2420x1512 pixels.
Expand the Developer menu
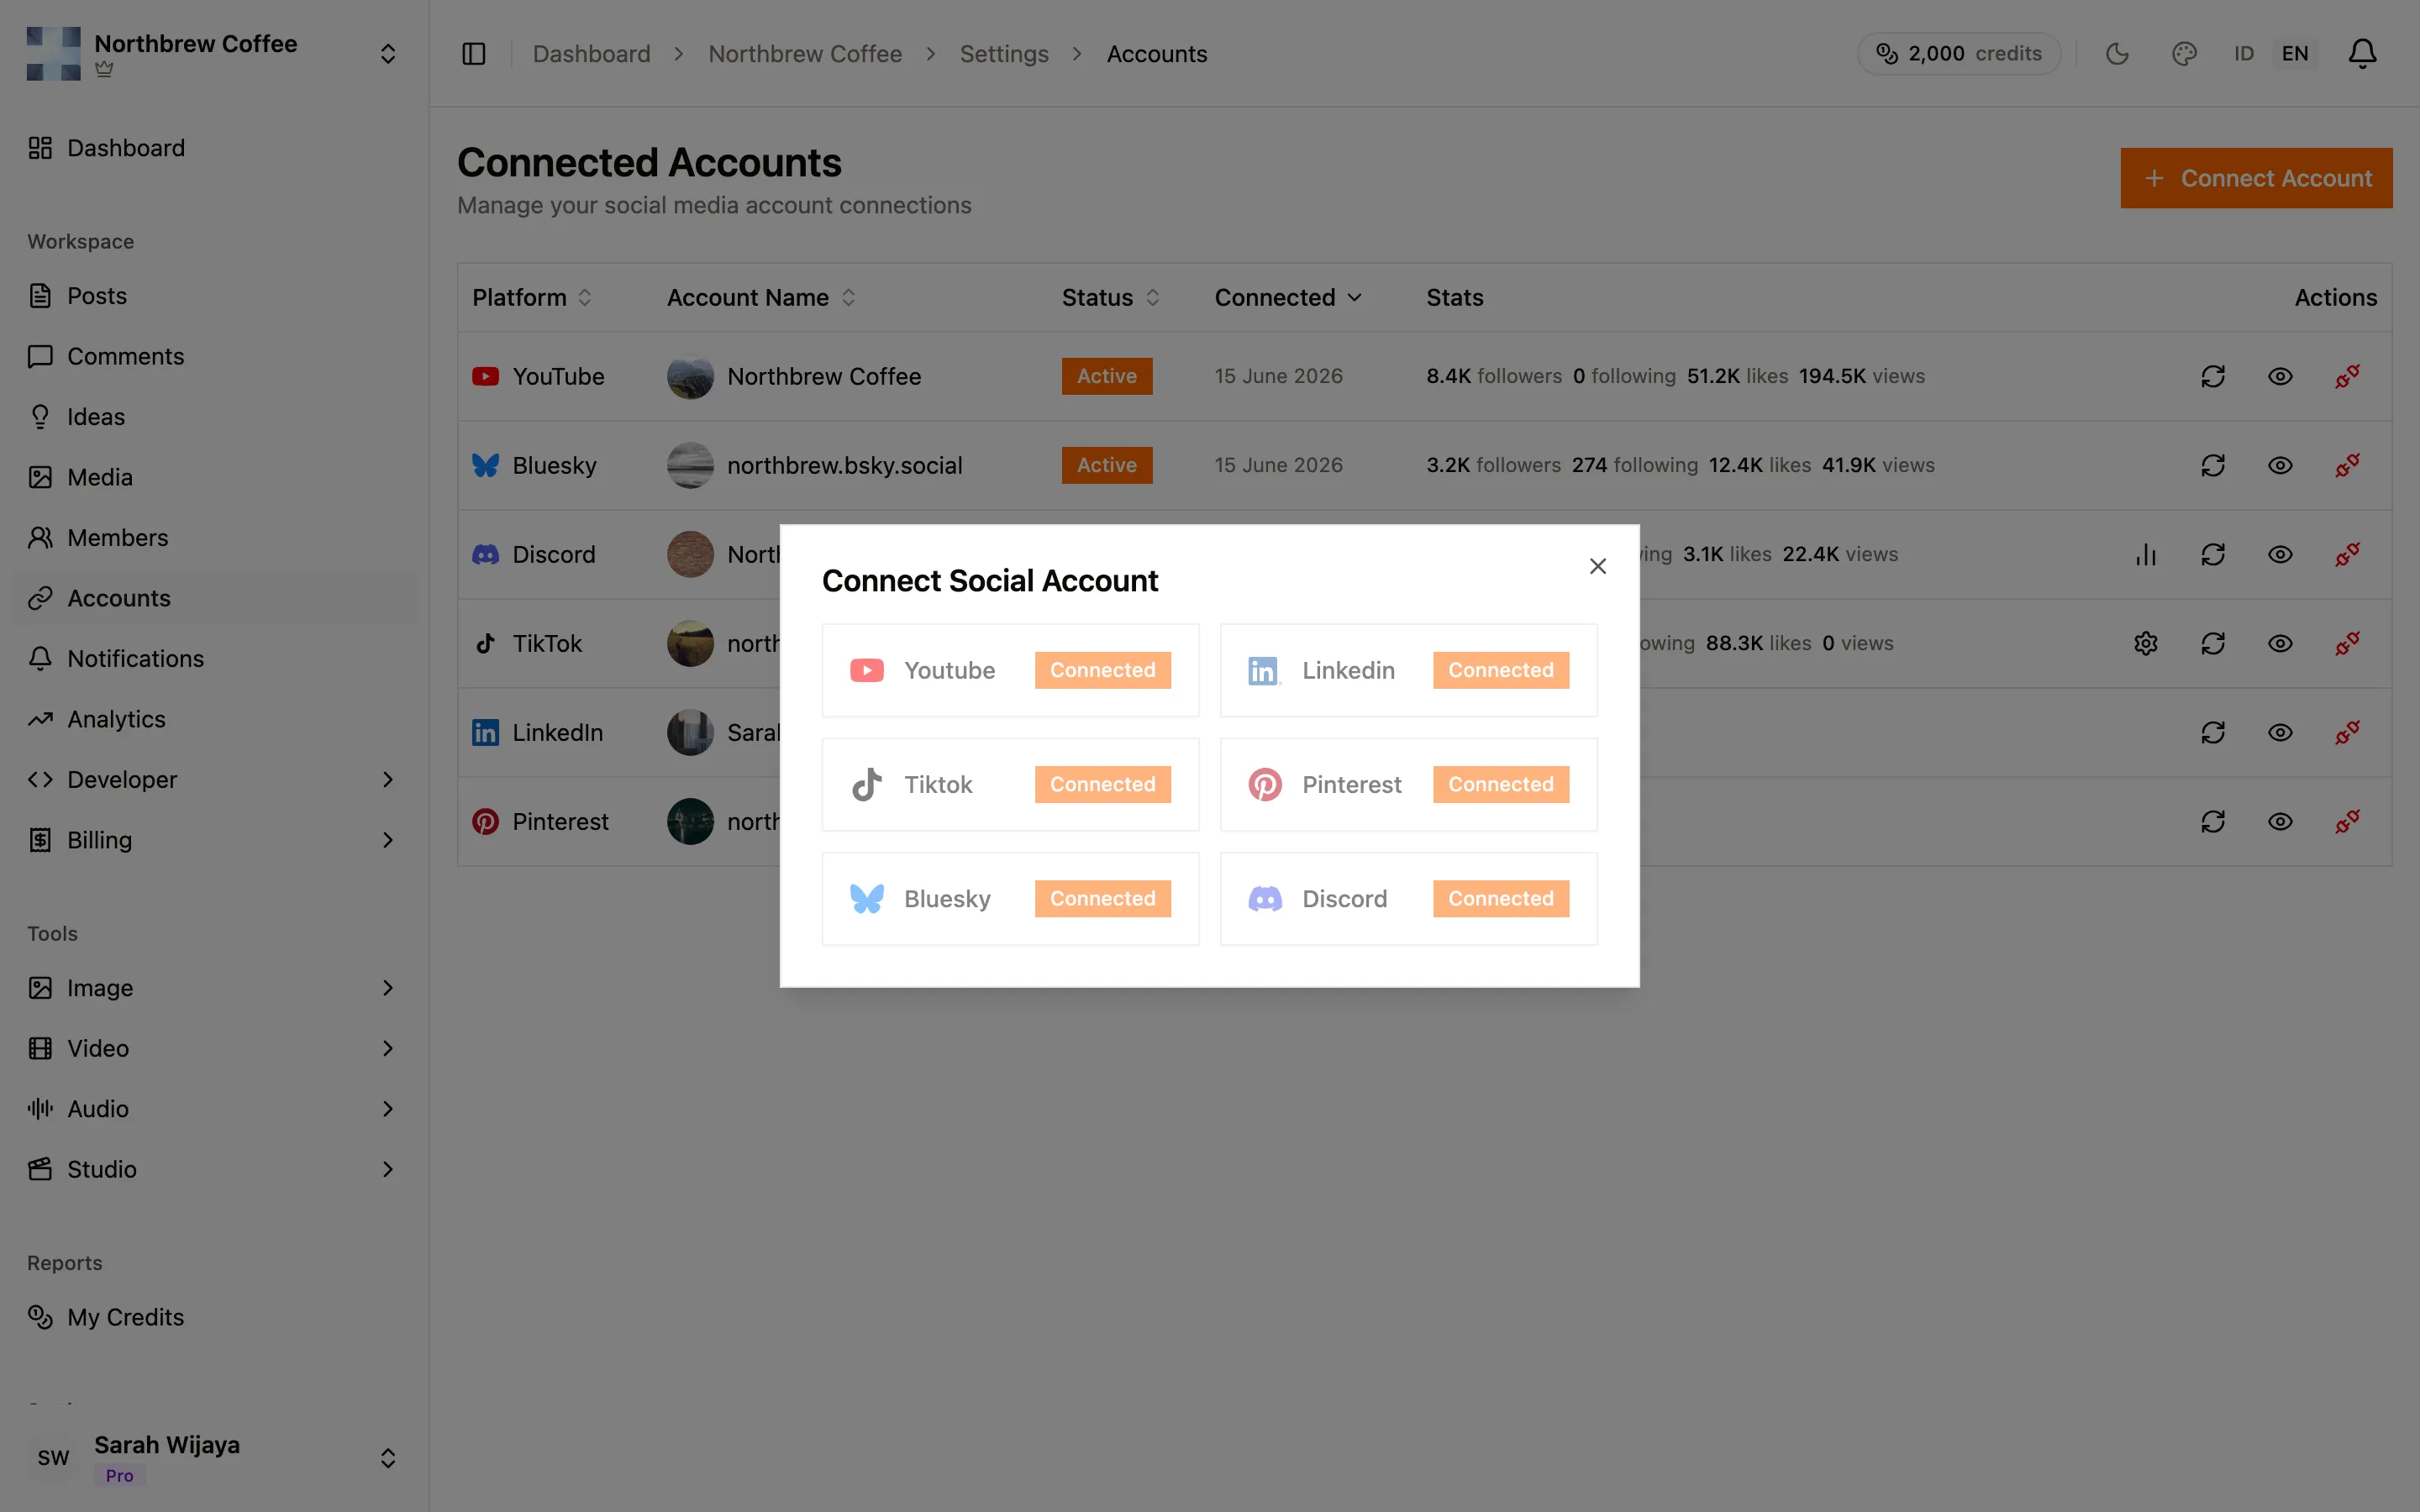click(x=213, y=779)
